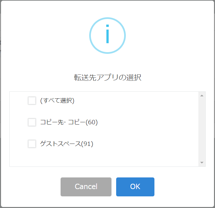
Task: Select the コピー先- コピー(60) label text
Action: (69, 122)
